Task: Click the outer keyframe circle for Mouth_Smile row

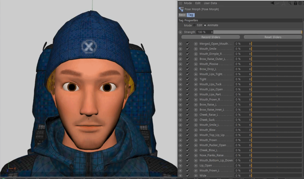Action: (180, 49)
